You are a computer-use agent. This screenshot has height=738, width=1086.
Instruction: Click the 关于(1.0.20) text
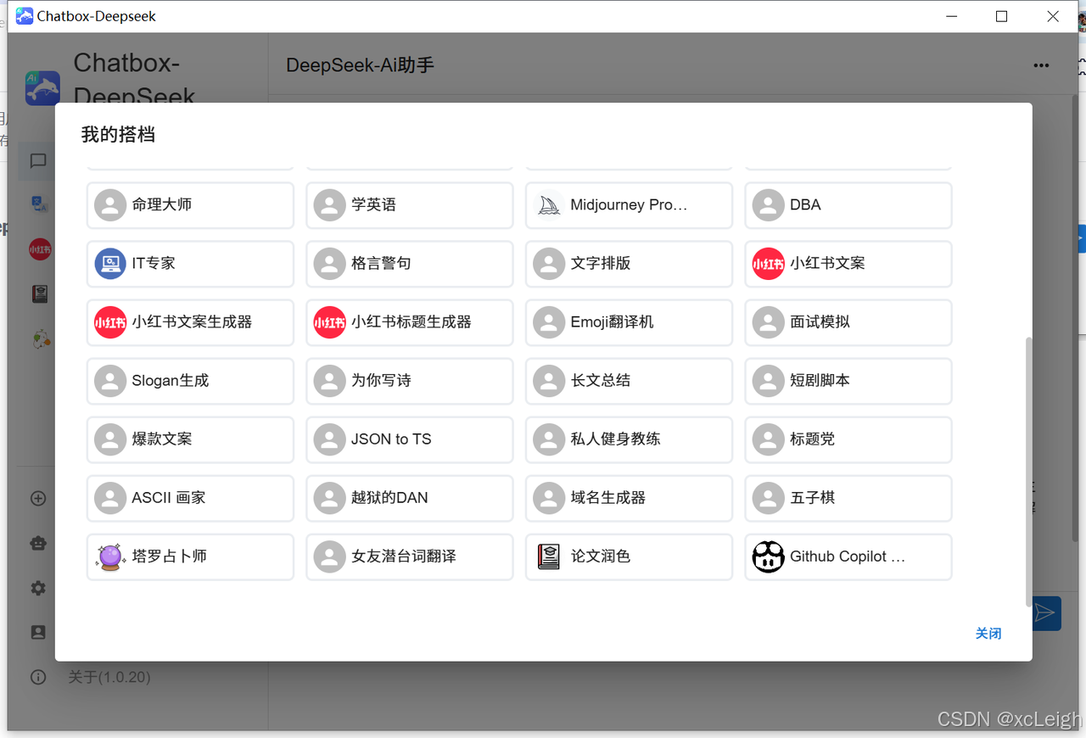click(x=109, y=677)
